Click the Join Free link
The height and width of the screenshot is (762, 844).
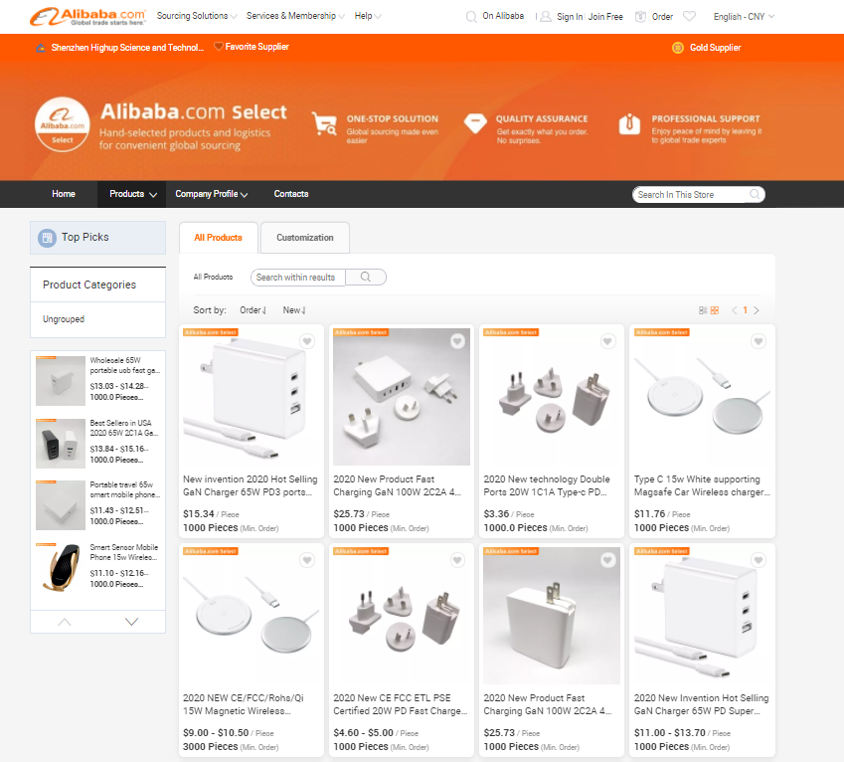(605, 17)
